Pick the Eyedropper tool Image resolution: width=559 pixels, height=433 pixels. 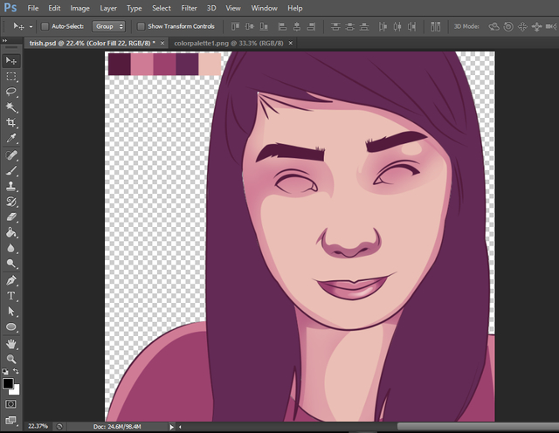11,139
